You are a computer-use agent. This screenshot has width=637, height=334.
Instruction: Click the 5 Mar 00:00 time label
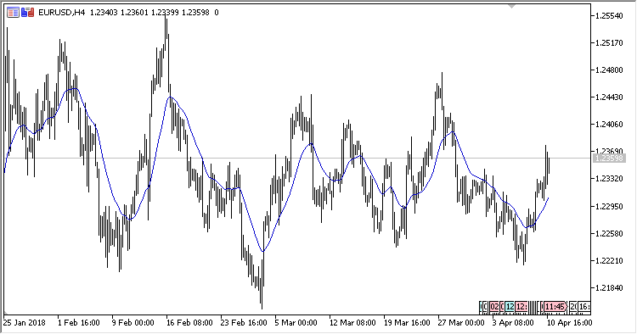(x=296, y=323)
